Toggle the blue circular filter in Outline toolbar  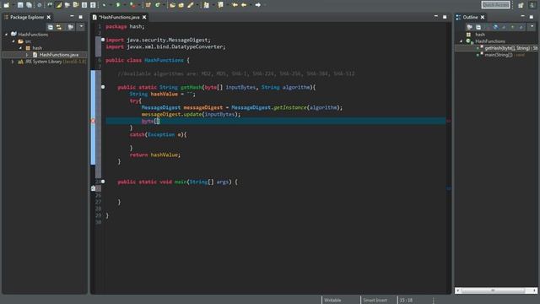point(495,27)
